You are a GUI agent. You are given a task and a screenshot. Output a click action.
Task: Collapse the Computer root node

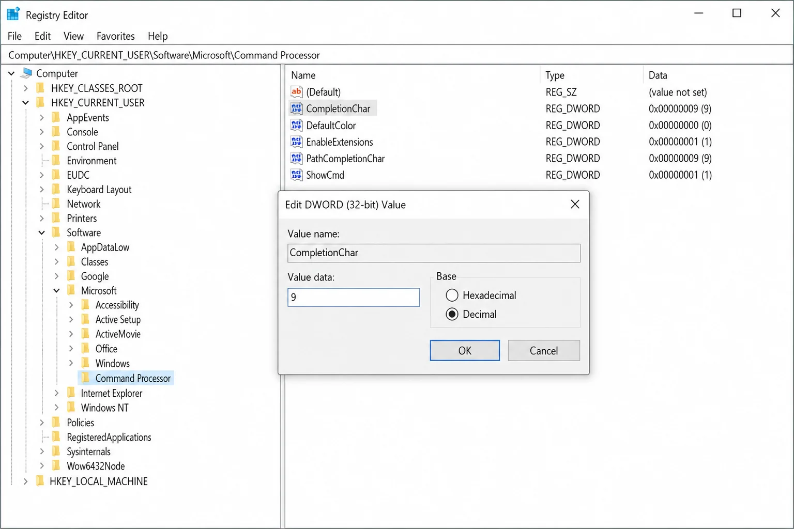[x=11, y=74]
